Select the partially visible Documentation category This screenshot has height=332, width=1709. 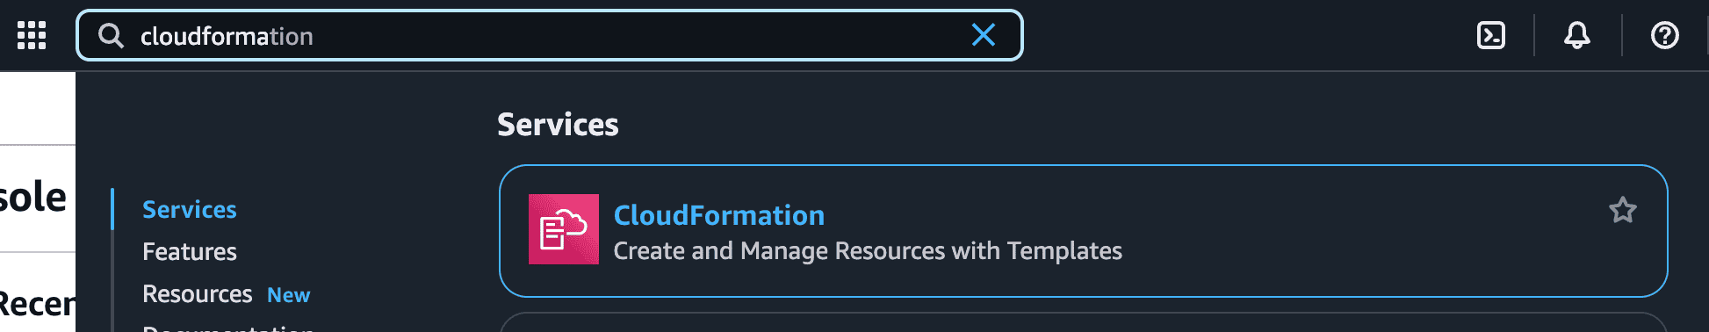click(228, 328)
